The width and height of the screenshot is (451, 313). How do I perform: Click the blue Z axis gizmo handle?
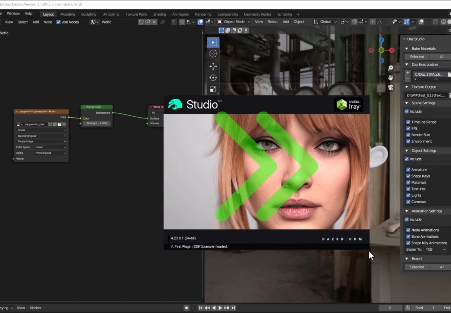381,40
